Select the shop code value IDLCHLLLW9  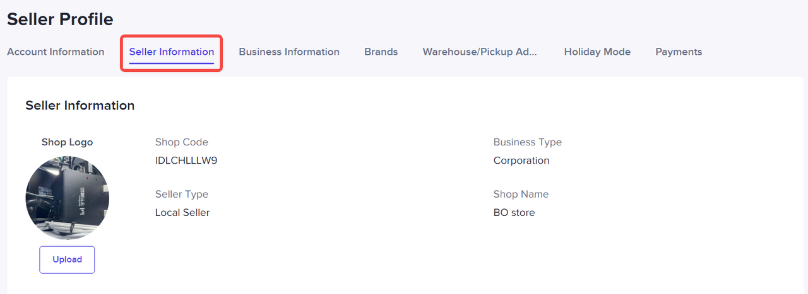click(x=186, y=161)
